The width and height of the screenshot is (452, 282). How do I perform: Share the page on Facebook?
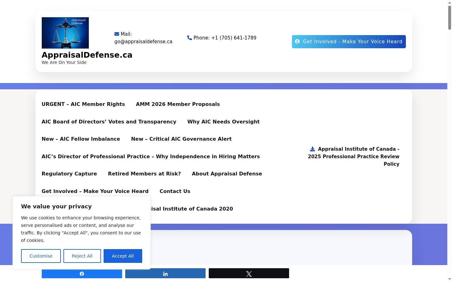[x=82, y=274]
